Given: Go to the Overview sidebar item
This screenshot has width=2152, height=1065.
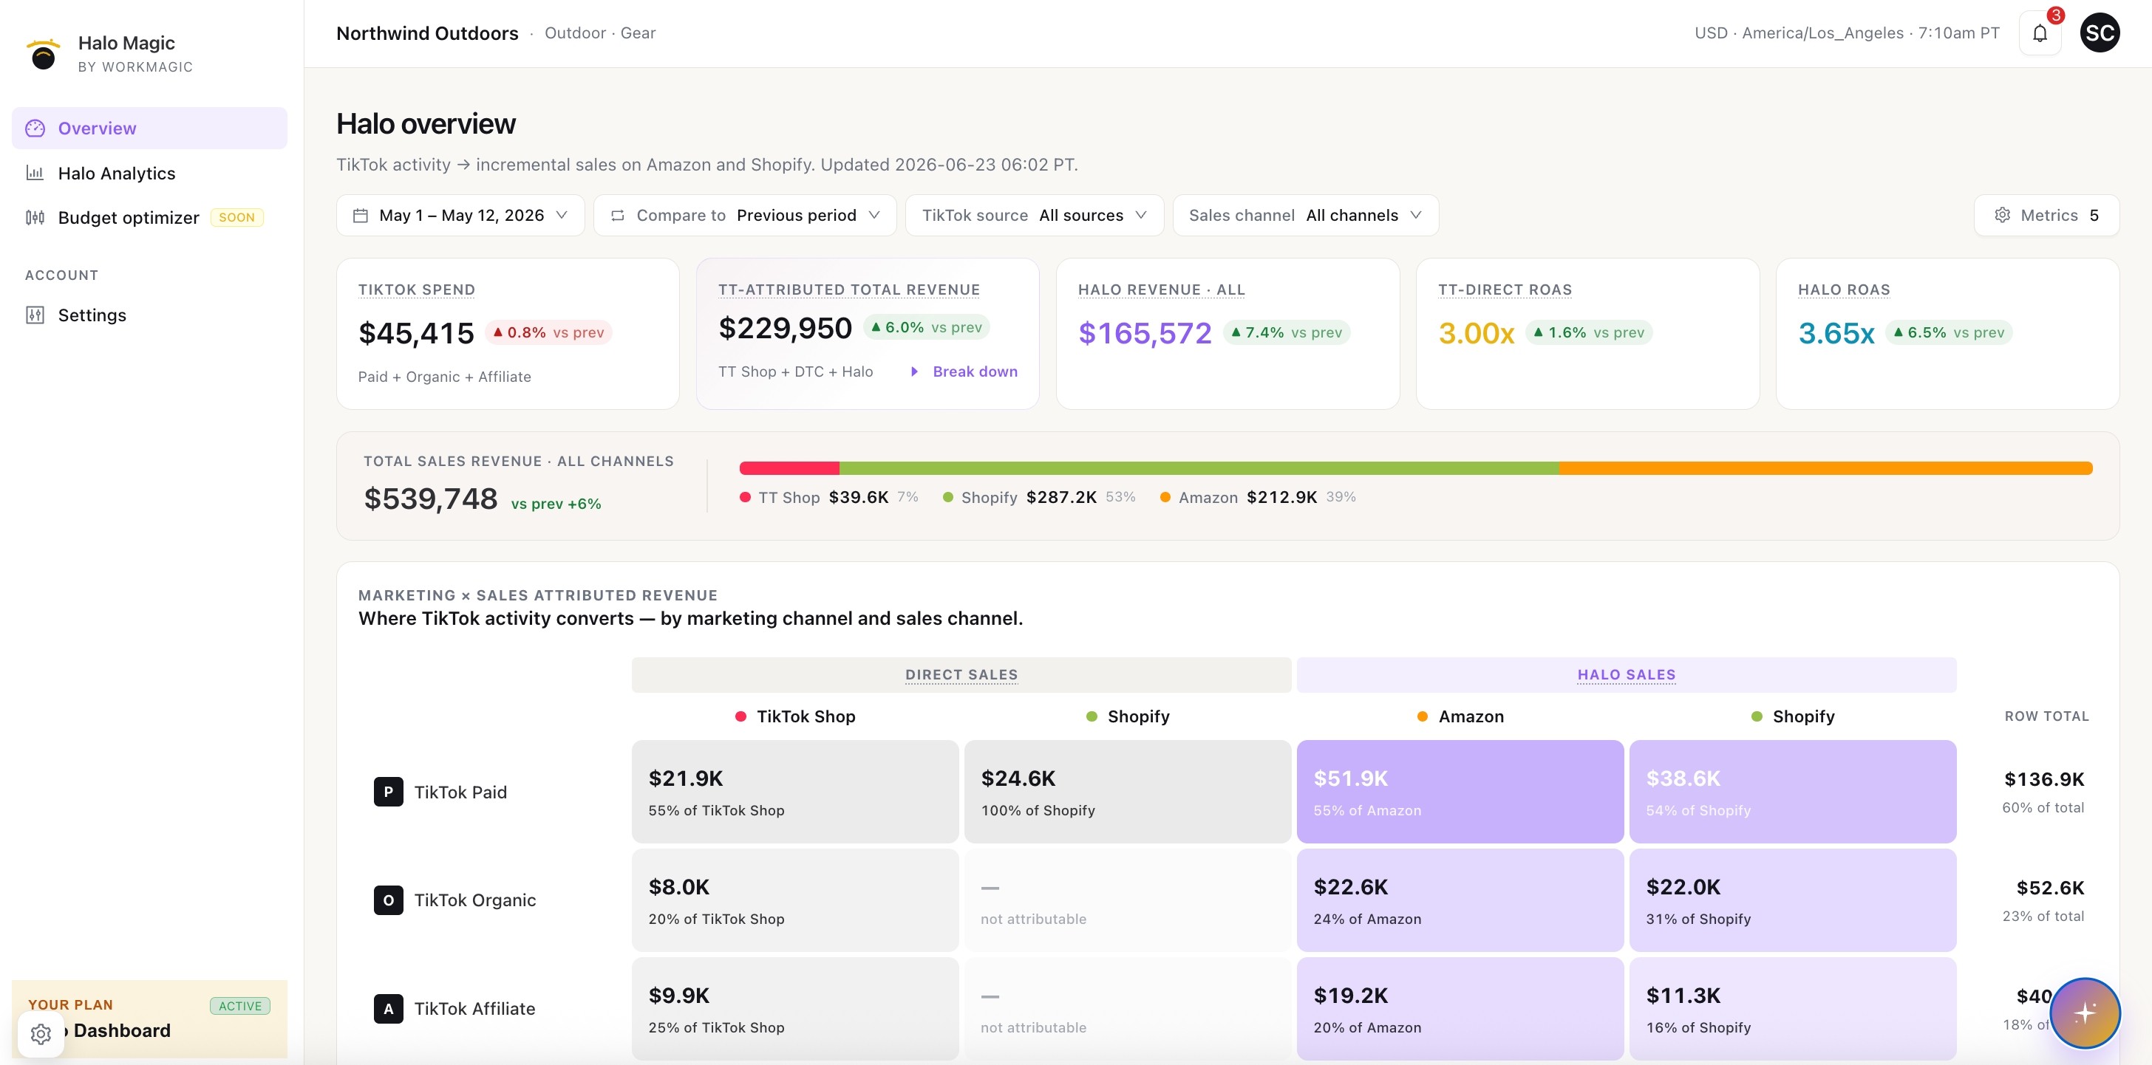Looking at the screenshot, I should tap(149, 128).
